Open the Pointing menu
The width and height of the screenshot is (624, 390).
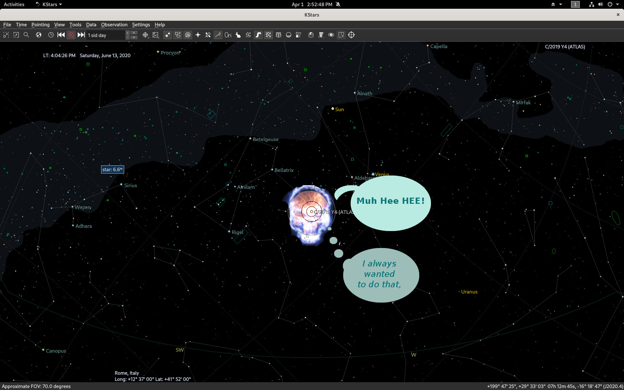tap(40, 25)
